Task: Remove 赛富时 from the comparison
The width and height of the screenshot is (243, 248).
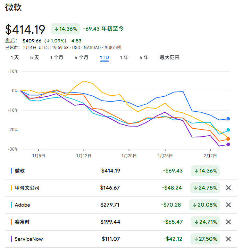Action: 228,222
